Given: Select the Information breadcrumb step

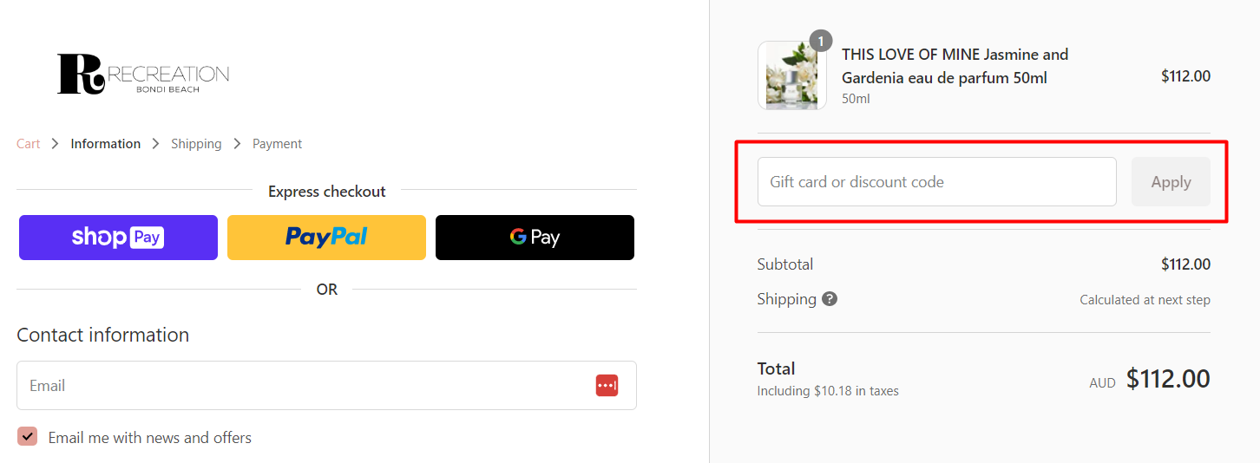Looking at the screenshot, I should pos(106,144).
